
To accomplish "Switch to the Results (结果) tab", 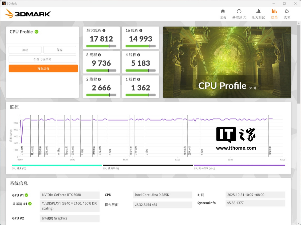I will 274,14.
